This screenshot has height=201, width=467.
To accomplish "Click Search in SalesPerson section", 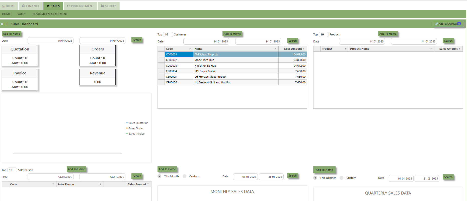I will pos(137,176).
